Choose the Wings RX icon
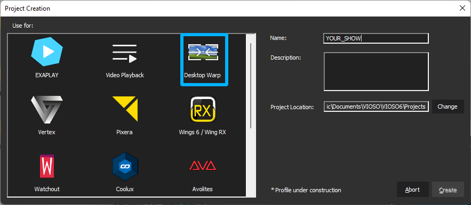 [x=203, y=109]
